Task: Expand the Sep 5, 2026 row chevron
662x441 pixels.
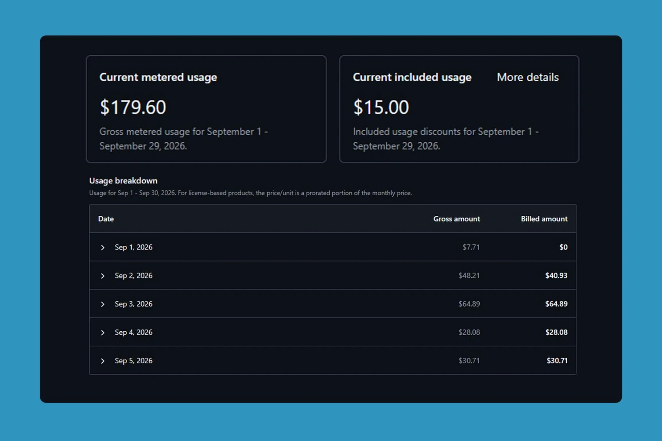Action: coord(103,361)
